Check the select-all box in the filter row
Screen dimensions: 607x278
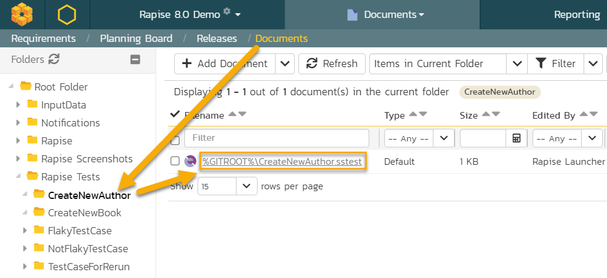pos(175,140)
